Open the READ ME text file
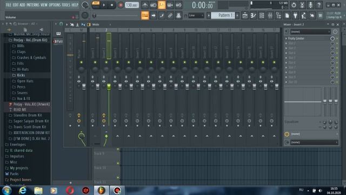This screenshot has height=195, width=346. click(x=19, y=109)
